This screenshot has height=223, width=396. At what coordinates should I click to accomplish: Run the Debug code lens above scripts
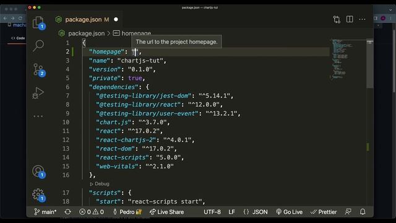pos(100,184)
